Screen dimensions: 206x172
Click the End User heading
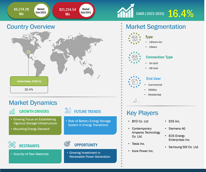click(153, 78)
